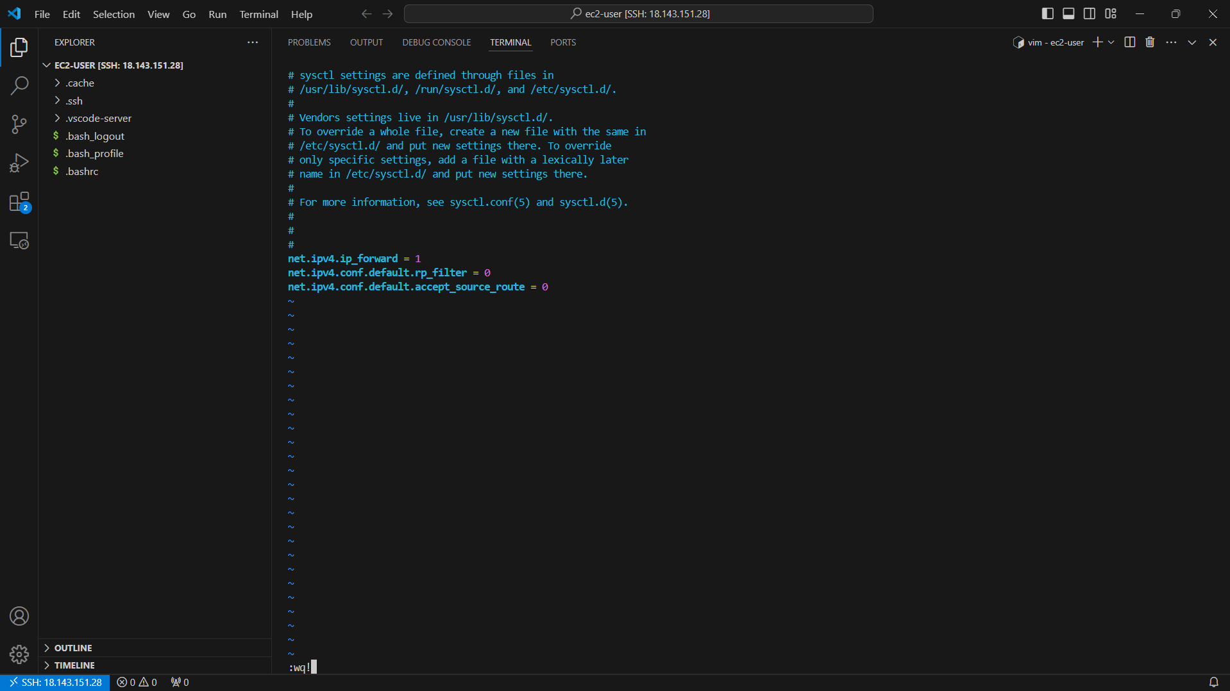Minimize the VS Code window
The width and height of the screenshot is (1230, 691).
[1140, 13]
